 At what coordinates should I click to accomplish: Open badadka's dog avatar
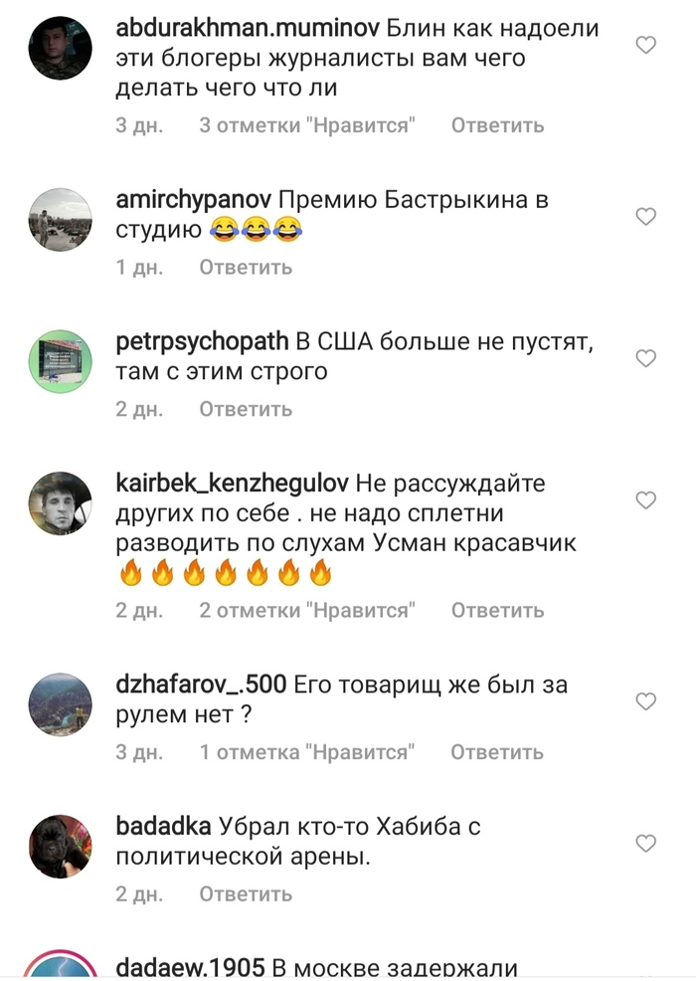coord(60,847)
